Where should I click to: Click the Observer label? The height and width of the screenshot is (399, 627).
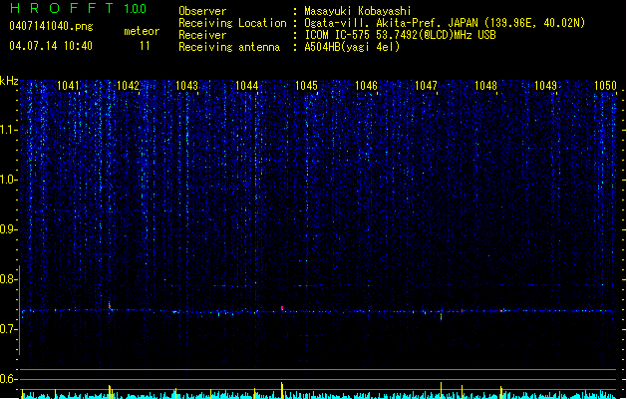[x=202, y=11]
